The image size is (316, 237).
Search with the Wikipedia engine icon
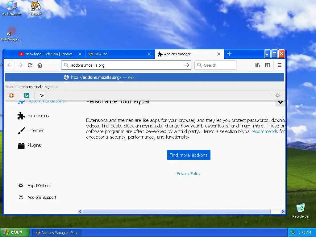coord(42,95)
